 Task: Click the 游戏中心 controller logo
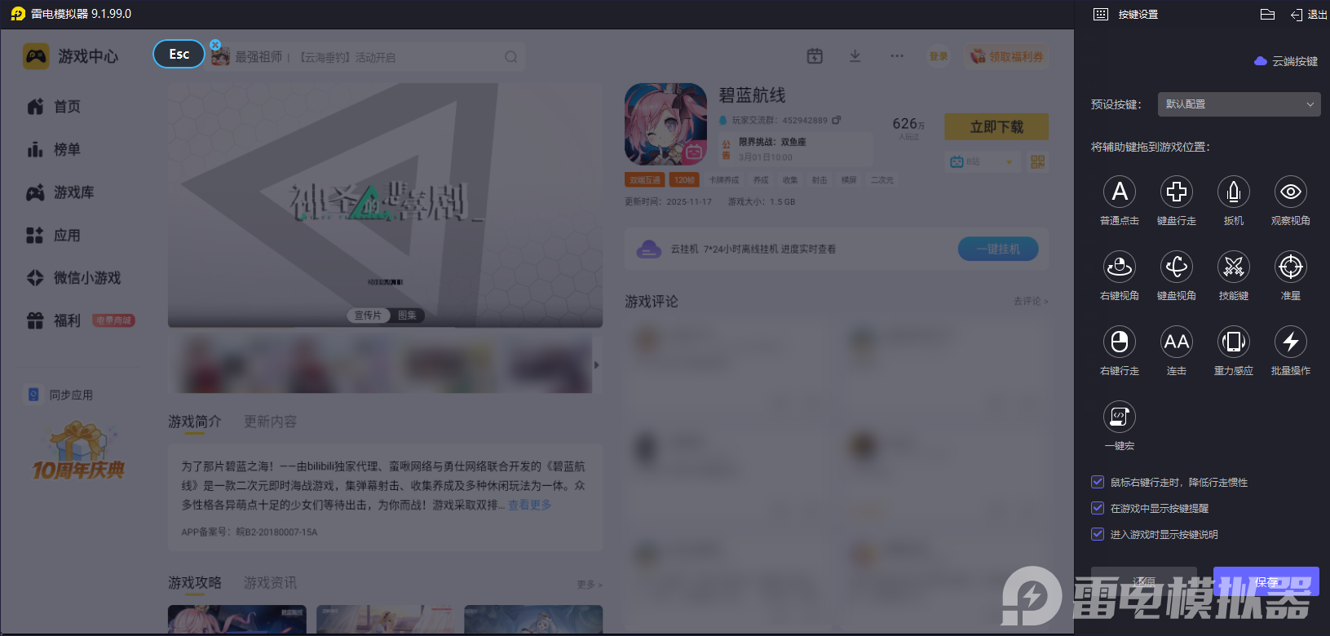tap(36, 56)
